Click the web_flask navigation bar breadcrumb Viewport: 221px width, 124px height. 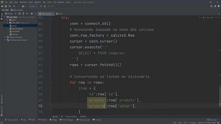click(5, 10)
